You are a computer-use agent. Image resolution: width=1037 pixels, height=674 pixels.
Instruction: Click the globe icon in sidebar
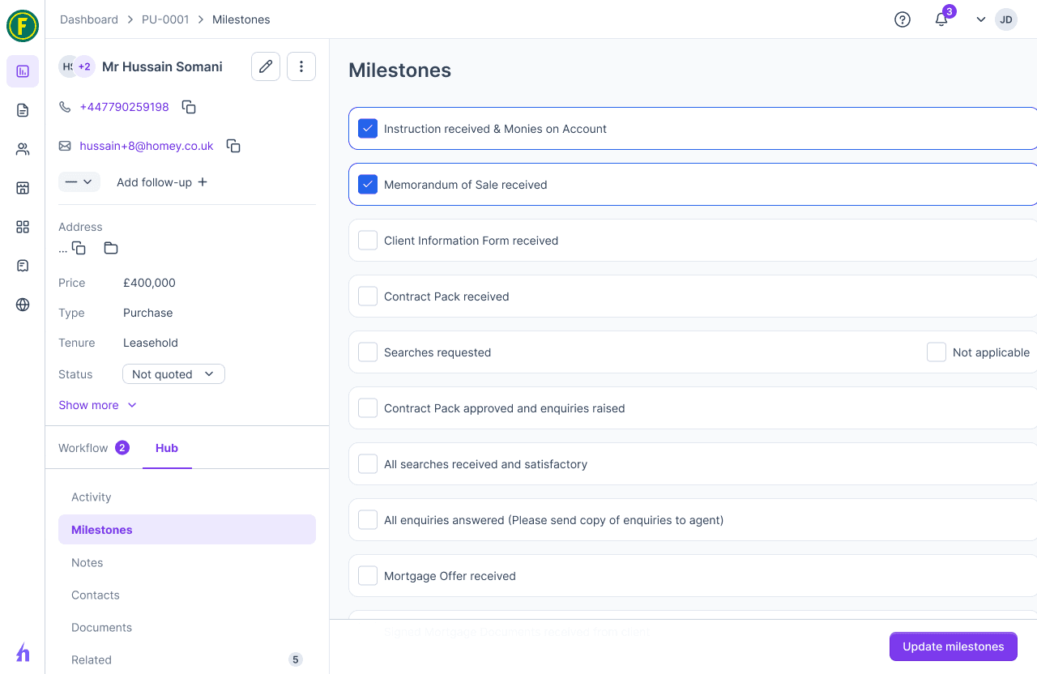pos(23,305)
